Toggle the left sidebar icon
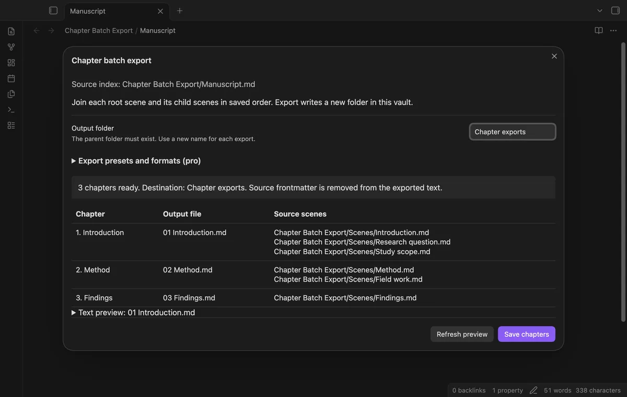This screenshot has height=397, width=627. point(53,10)
